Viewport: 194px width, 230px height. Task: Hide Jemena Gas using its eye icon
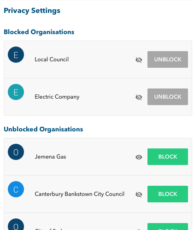click(139, 157)
